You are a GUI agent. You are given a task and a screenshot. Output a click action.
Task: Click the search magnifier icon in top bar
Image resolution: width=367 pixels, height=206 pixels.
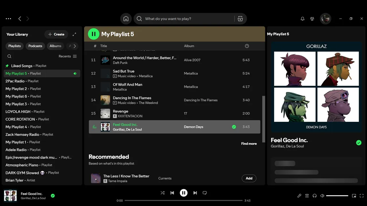pos(139,19)
